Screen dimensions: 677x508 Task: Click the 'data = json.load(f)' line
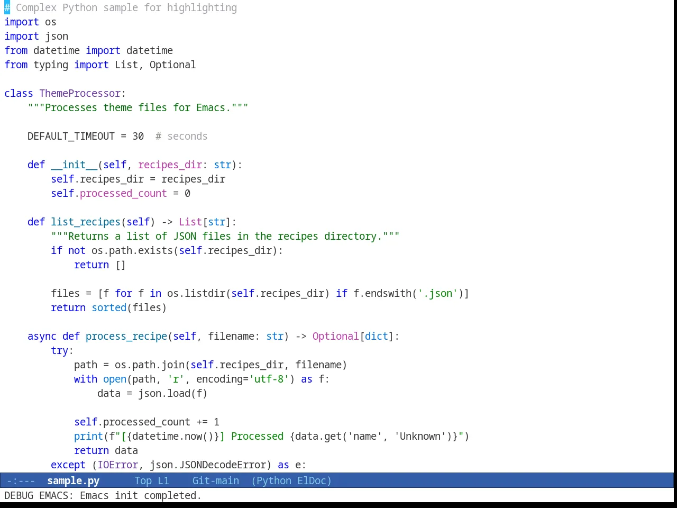[x=152, y=394]
